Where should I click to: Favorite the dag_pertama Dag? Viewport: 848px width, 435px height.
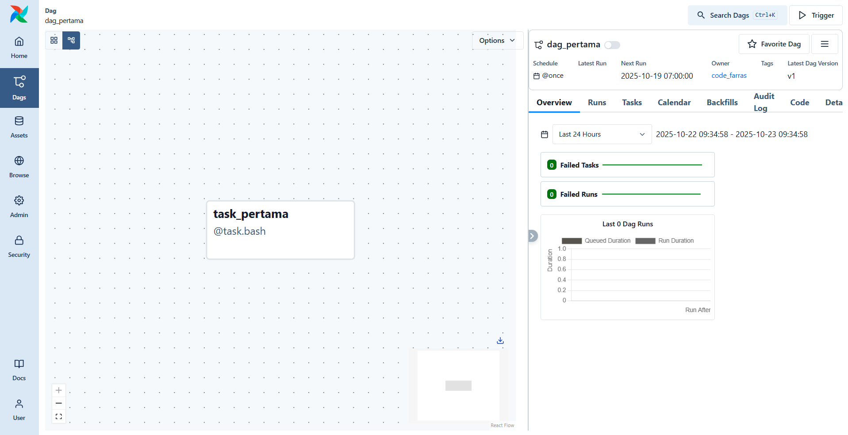pos(774,44)
